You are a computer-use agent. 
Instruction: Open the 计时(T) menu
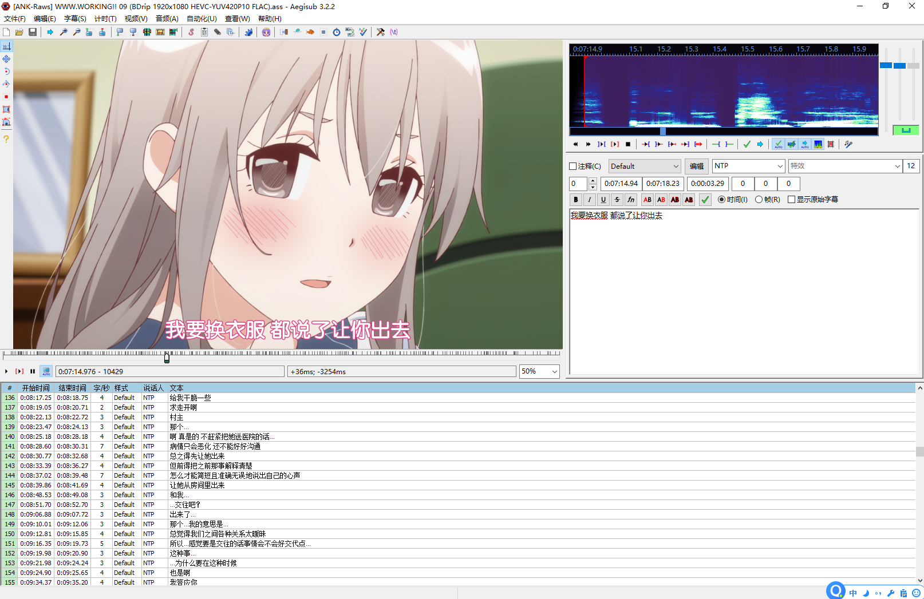105,19
